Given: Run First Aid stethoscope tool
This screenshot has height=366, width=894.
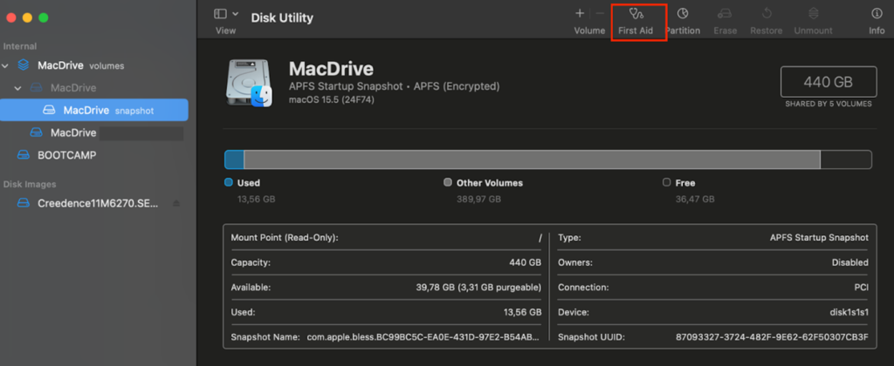Looking at the screenshot, I should (636, 13).
